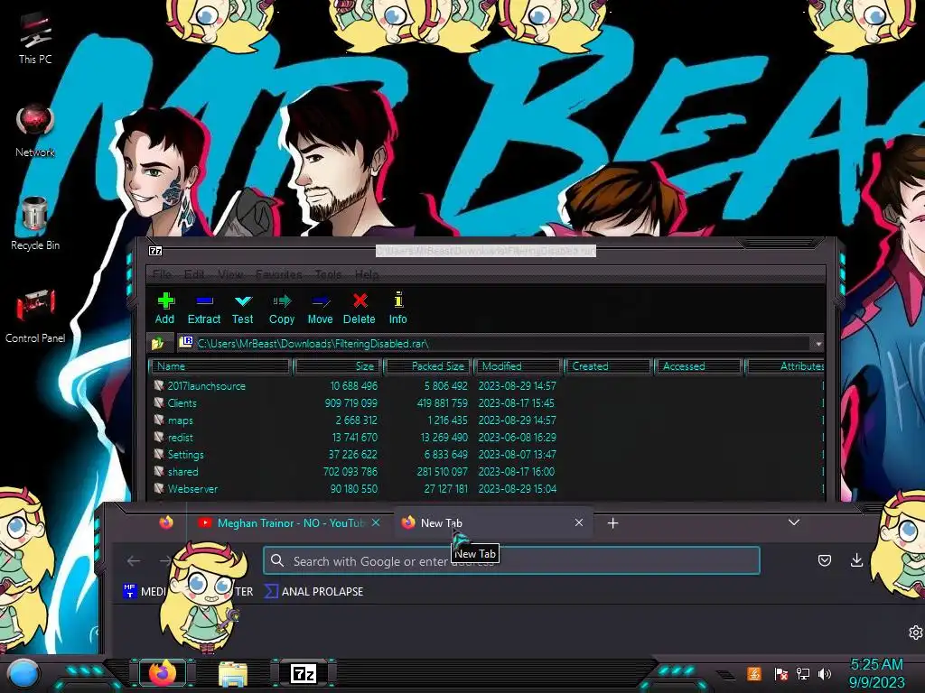Image resolution: width=925 pixels, height=693 pixels.
Task: Open the MEDI bookmark with MFT icon
Action: [145, 591]
